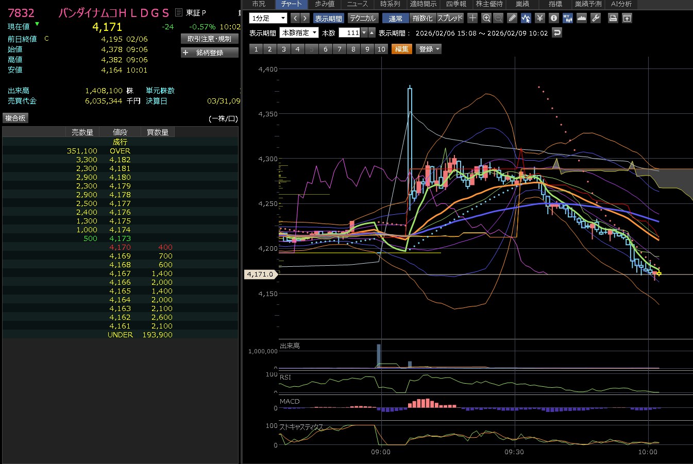
Task: Open the info circle icon
Action: pos(554,18)
